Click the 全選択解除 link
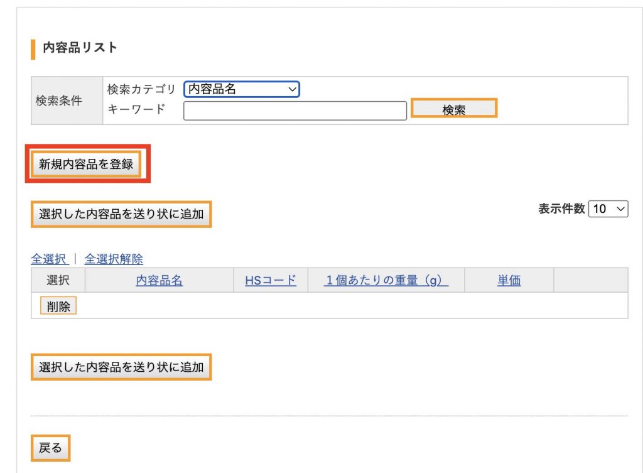Viewport: 643px width, 473px height. (114, 259)
